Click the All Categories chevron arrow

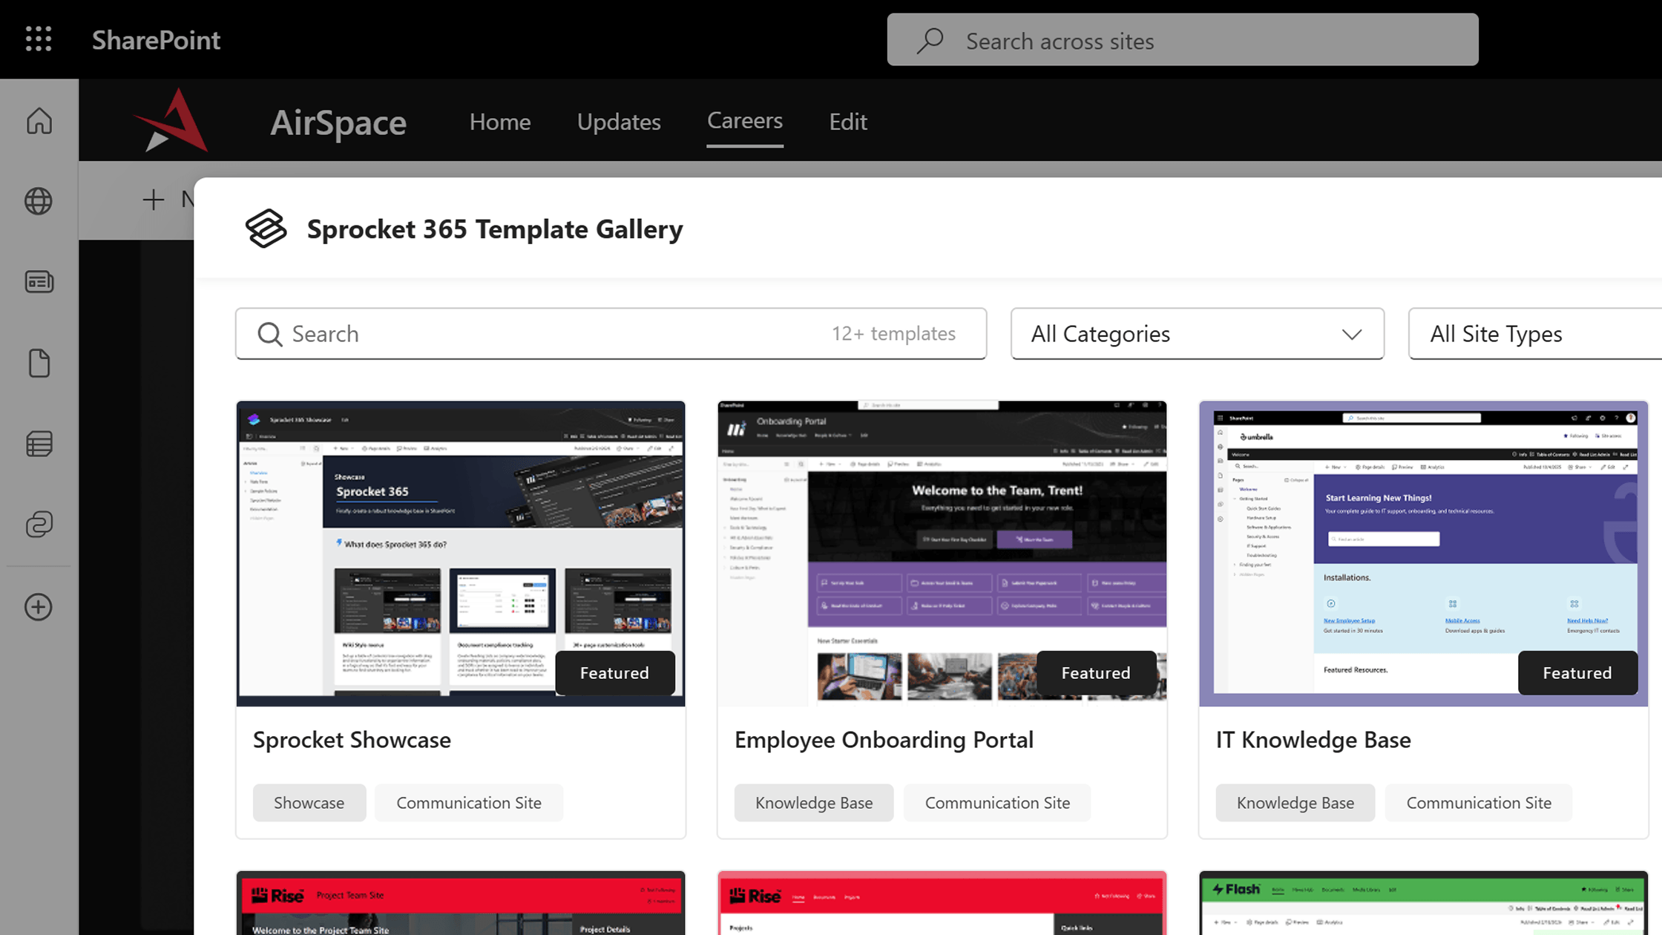coord(1352,335)
